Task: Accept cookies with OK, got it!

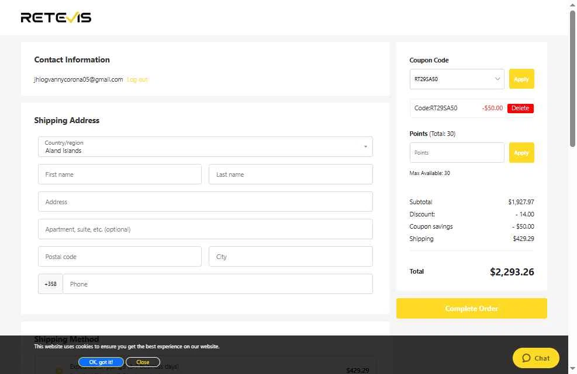Action: coord(101,362)
